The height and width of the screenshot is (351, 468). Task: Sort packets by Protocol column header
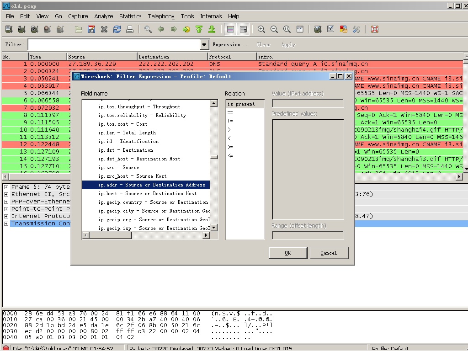click(232, 57)
